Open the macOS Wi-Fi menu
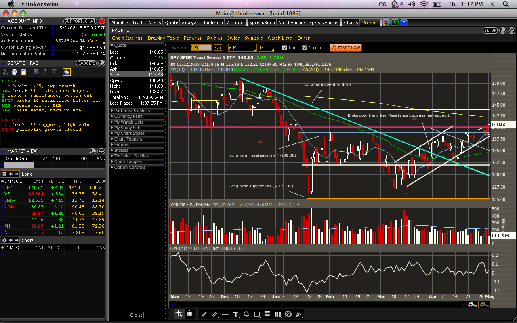This screenshot has width=517, height=323. coord(424,4)
